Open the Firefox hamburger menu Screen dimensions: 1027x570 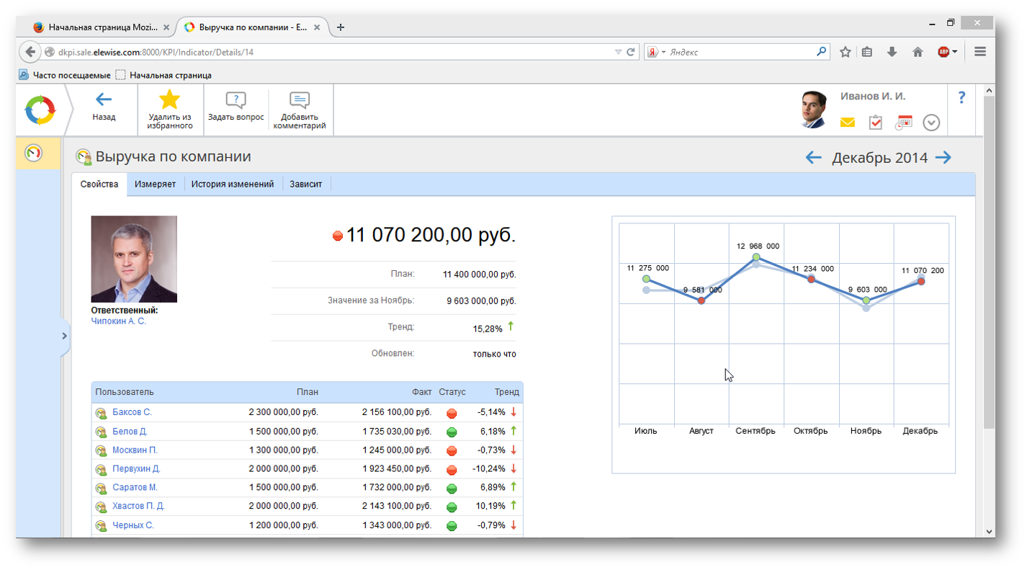click(980, 52)
